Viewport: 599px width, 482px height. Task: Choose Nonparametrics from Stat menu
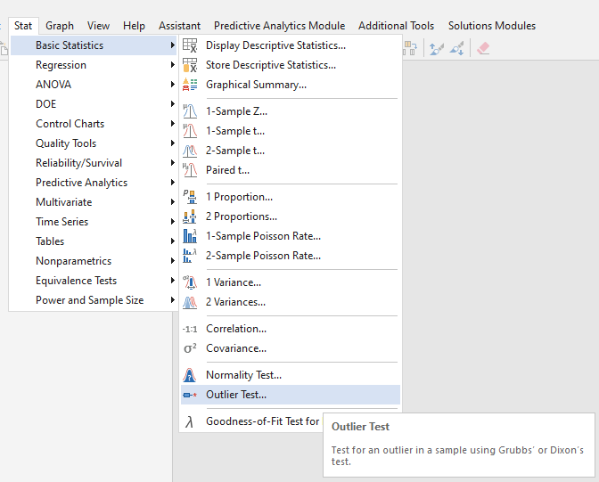click(x=94, y=261)
